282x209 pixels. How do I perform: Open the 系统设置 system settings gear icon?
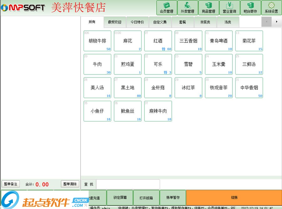[271, 8]
